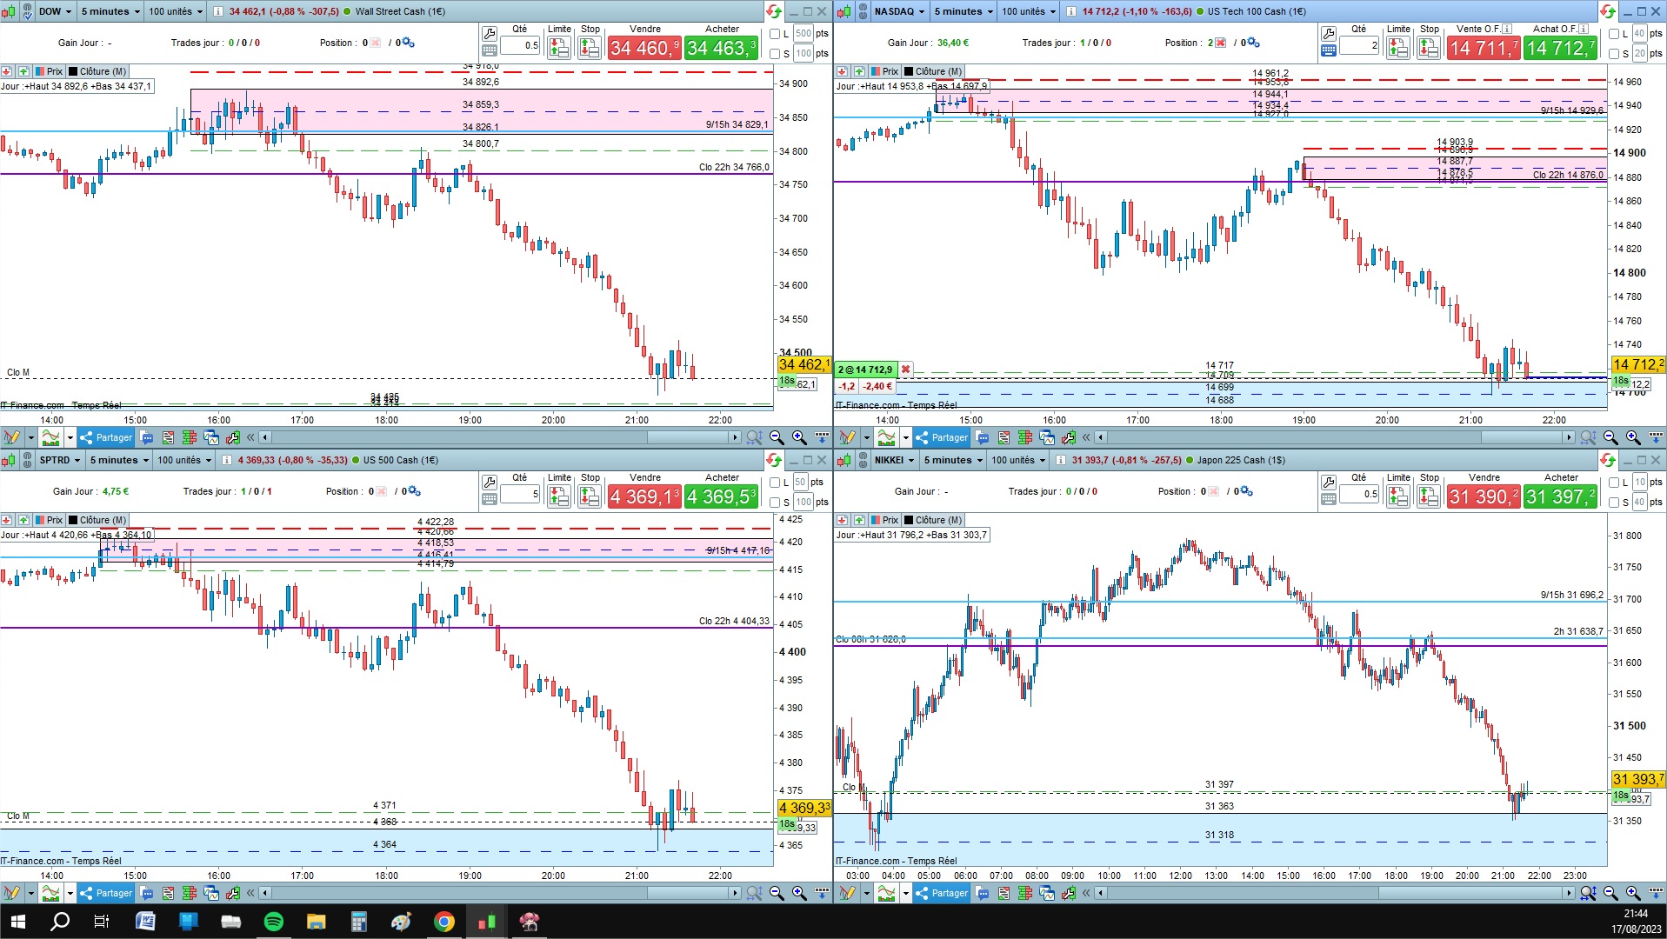Enable the S checkbox in SPTRD panel

pyautogui.click(x=775, y=503)
